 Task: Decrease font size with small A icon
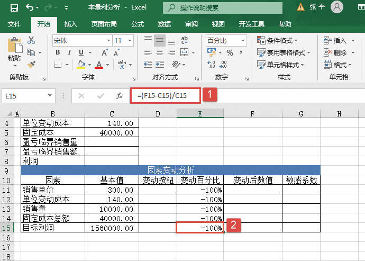pos(117,52)
